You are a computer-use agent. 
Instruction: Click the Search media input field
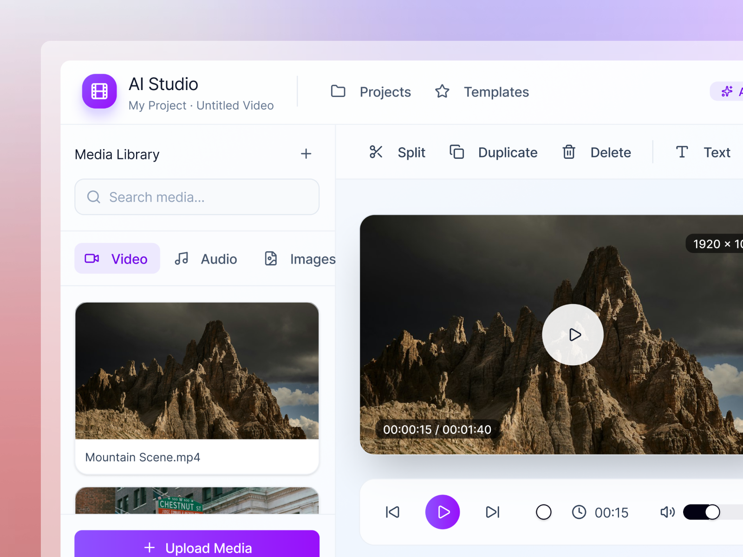click(x=197, y=197)
